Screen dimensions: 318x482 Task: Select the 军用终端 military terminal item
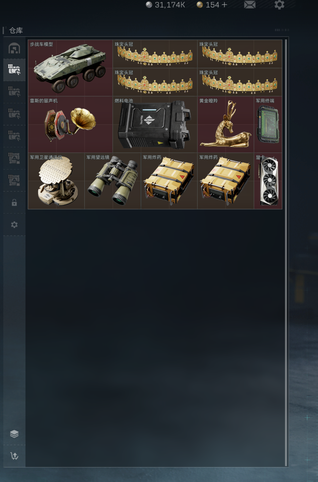click(268, 124)
